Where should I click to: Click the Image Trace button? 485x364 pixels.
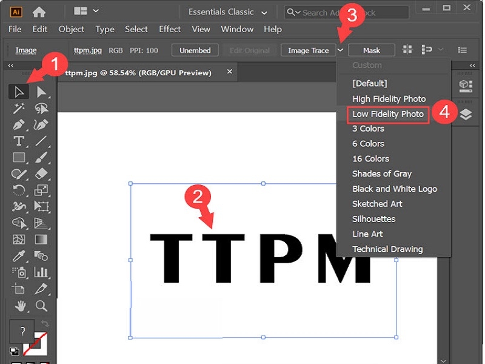click(309, 50)
